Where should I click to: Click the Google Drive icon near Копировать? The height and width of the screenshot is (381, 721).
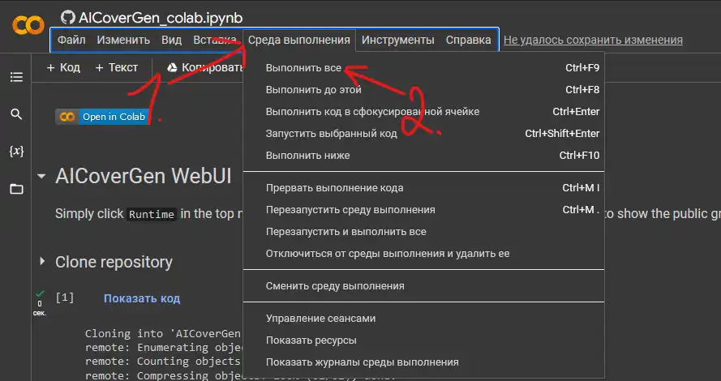[172, 67]
